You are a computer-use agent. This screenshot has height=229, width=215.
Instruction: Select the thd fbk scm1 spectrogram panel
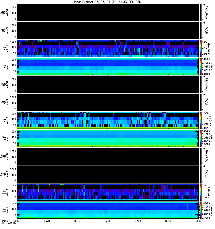[x=108, y=138]
